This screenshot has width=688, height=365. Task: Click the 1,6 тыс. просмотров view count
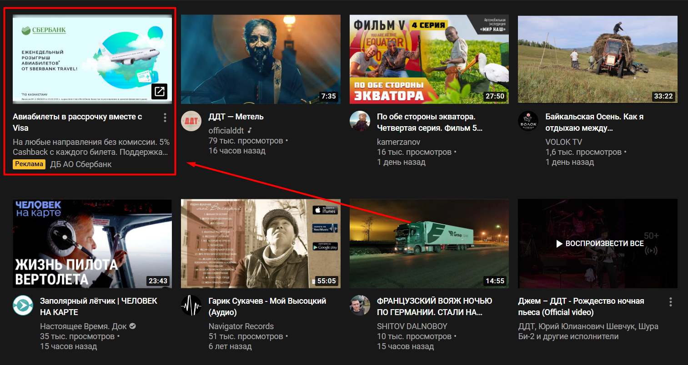[583, 152]
